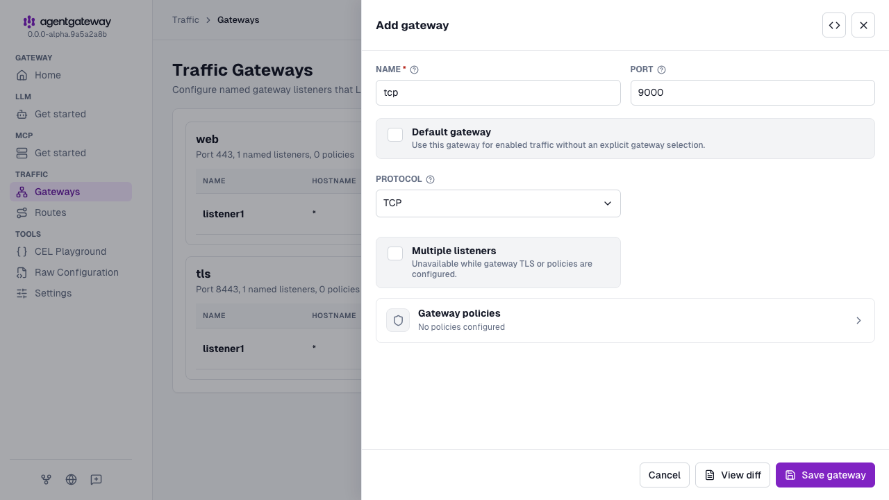Open Raw Configuration in the sidebar
889x500 pixels.
tap(71, 272)
